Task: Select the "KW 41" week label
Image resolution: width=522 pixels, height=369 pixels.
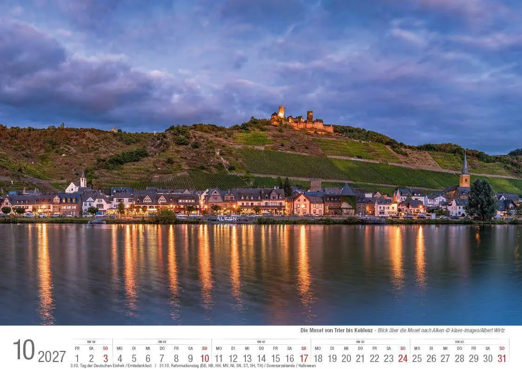Action: point(261,342)
